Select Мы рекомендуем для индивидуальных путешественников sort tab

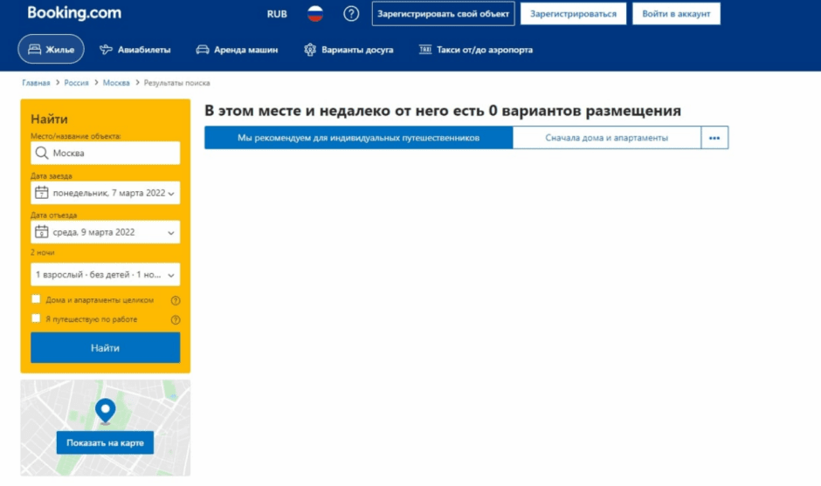(359, 138)
